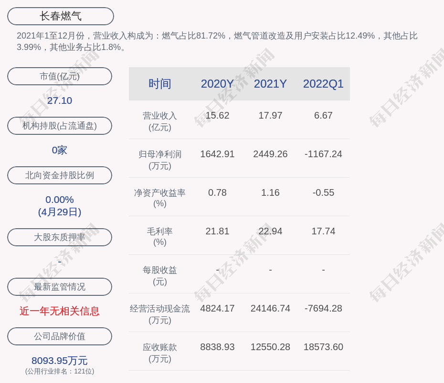Image resolution: width=444 pixels, height=383 pixels.
Task: Click the 每股收益(元) row label
Action: 160,276
